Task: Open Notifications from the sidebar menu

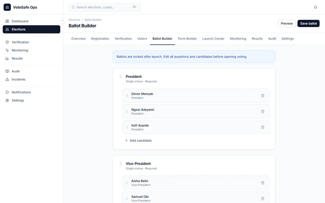Action: click(31, 92)
